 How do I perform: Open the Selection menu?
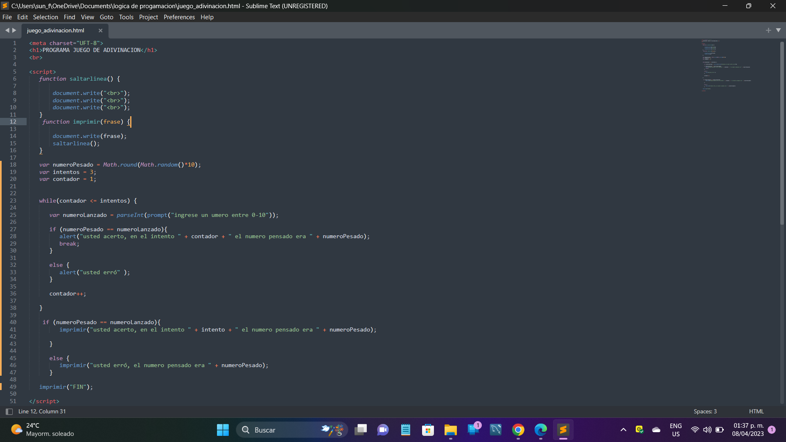tap(45, 17)
